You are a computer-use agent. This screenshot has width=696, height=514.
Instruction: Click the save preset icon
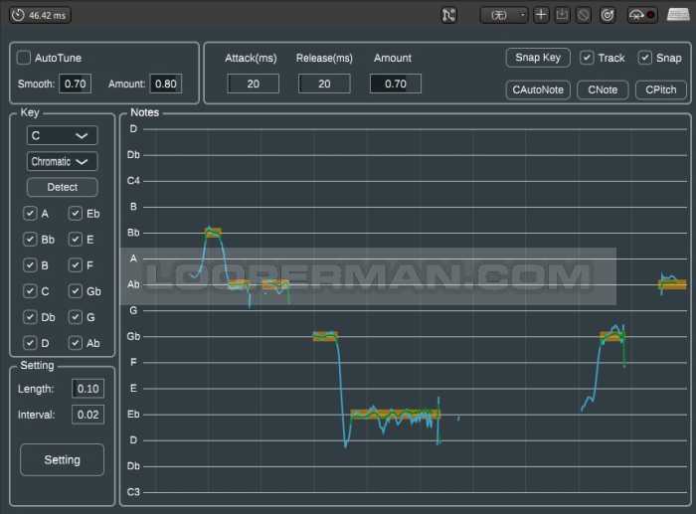tap(562, 15)
